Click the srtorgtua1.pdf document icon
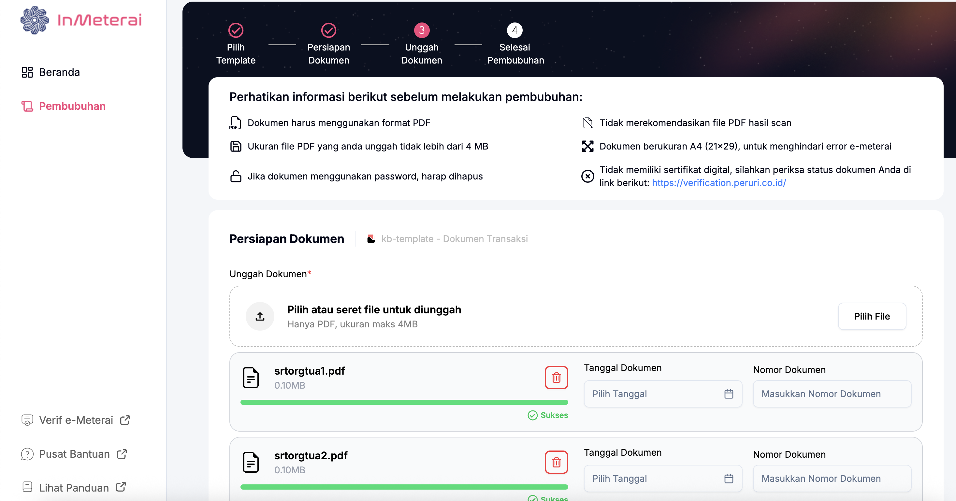 (251, 378)
